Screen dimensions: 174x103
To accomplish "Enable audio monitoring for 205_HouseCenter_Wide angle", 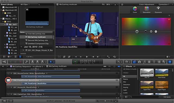I will 11,73.
